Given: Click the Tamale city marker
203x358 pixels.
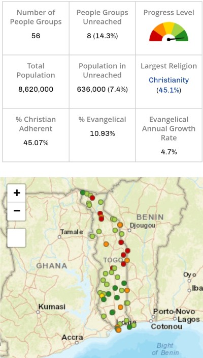Looking at the screenshot, I should coord(59,237).
